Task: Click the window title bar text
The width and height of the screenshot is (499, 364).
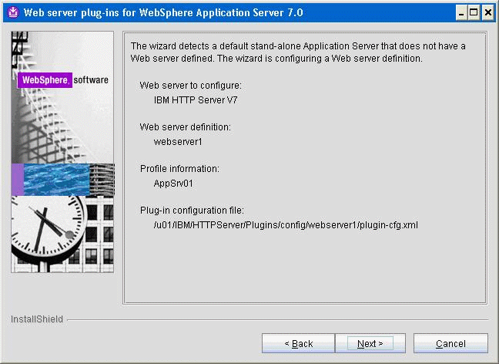Action: (x=163, y=12)
